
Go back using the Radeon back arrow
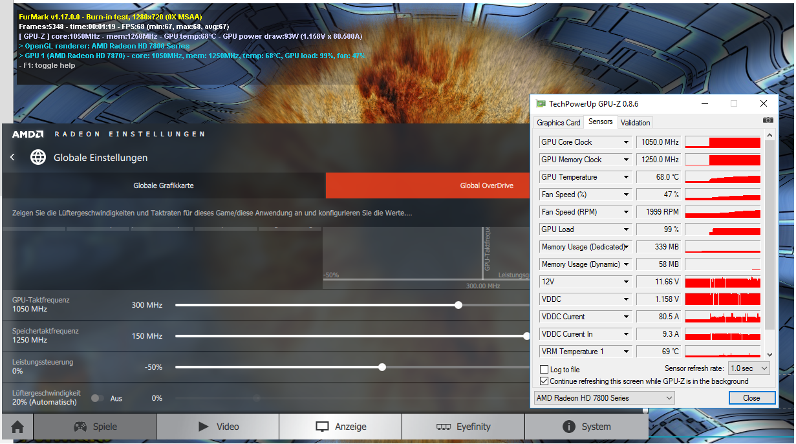(12, 157)
